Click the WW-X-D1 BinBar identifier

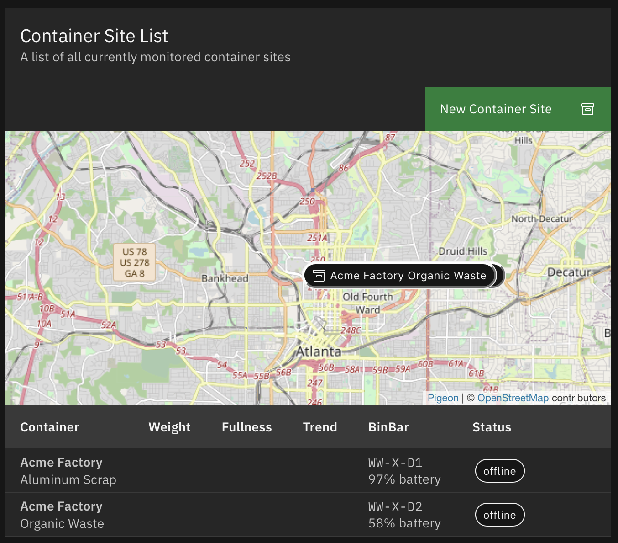[395, 463]
